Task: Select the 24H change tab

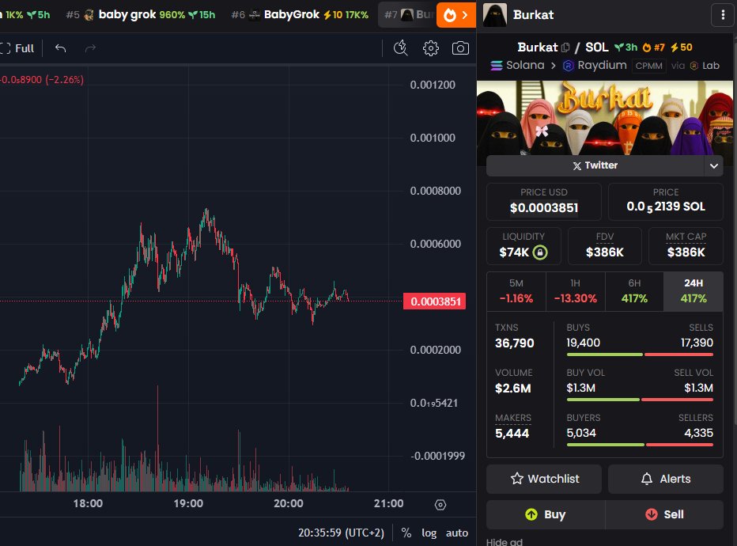Action: pyautogui.click(x=694, y=291)
